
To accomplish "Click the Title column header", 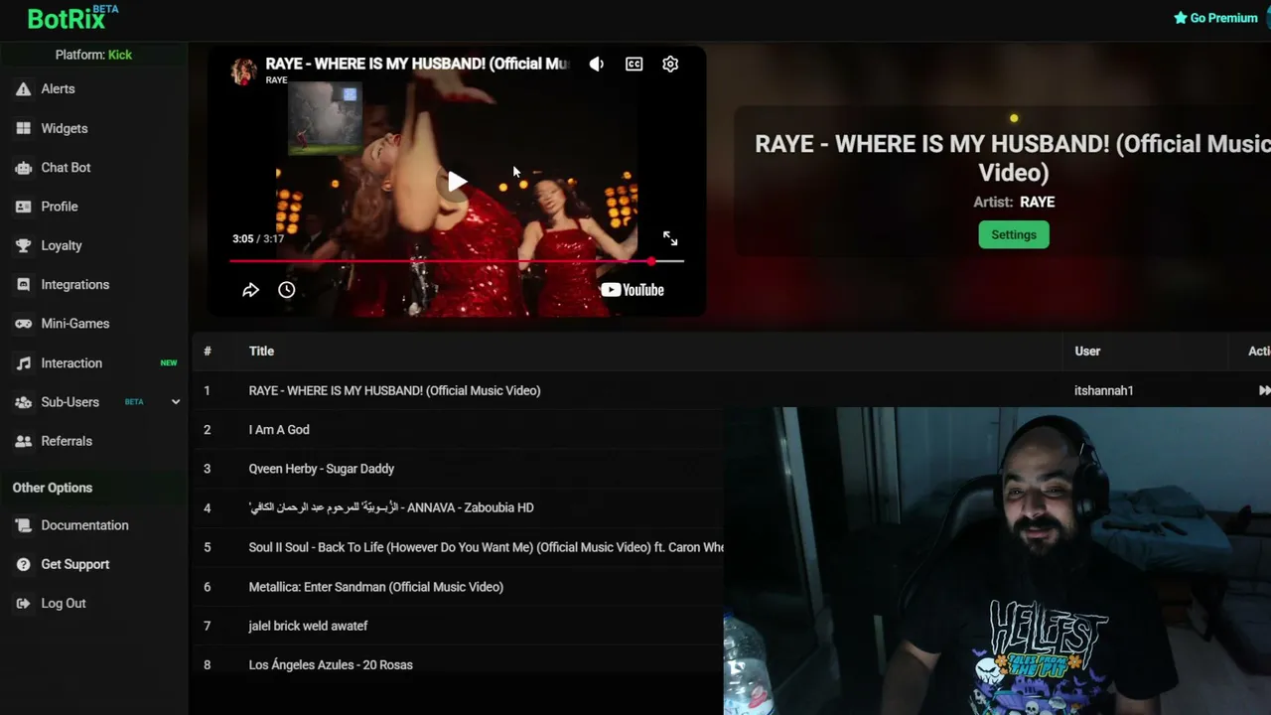I will click(261, 352).
